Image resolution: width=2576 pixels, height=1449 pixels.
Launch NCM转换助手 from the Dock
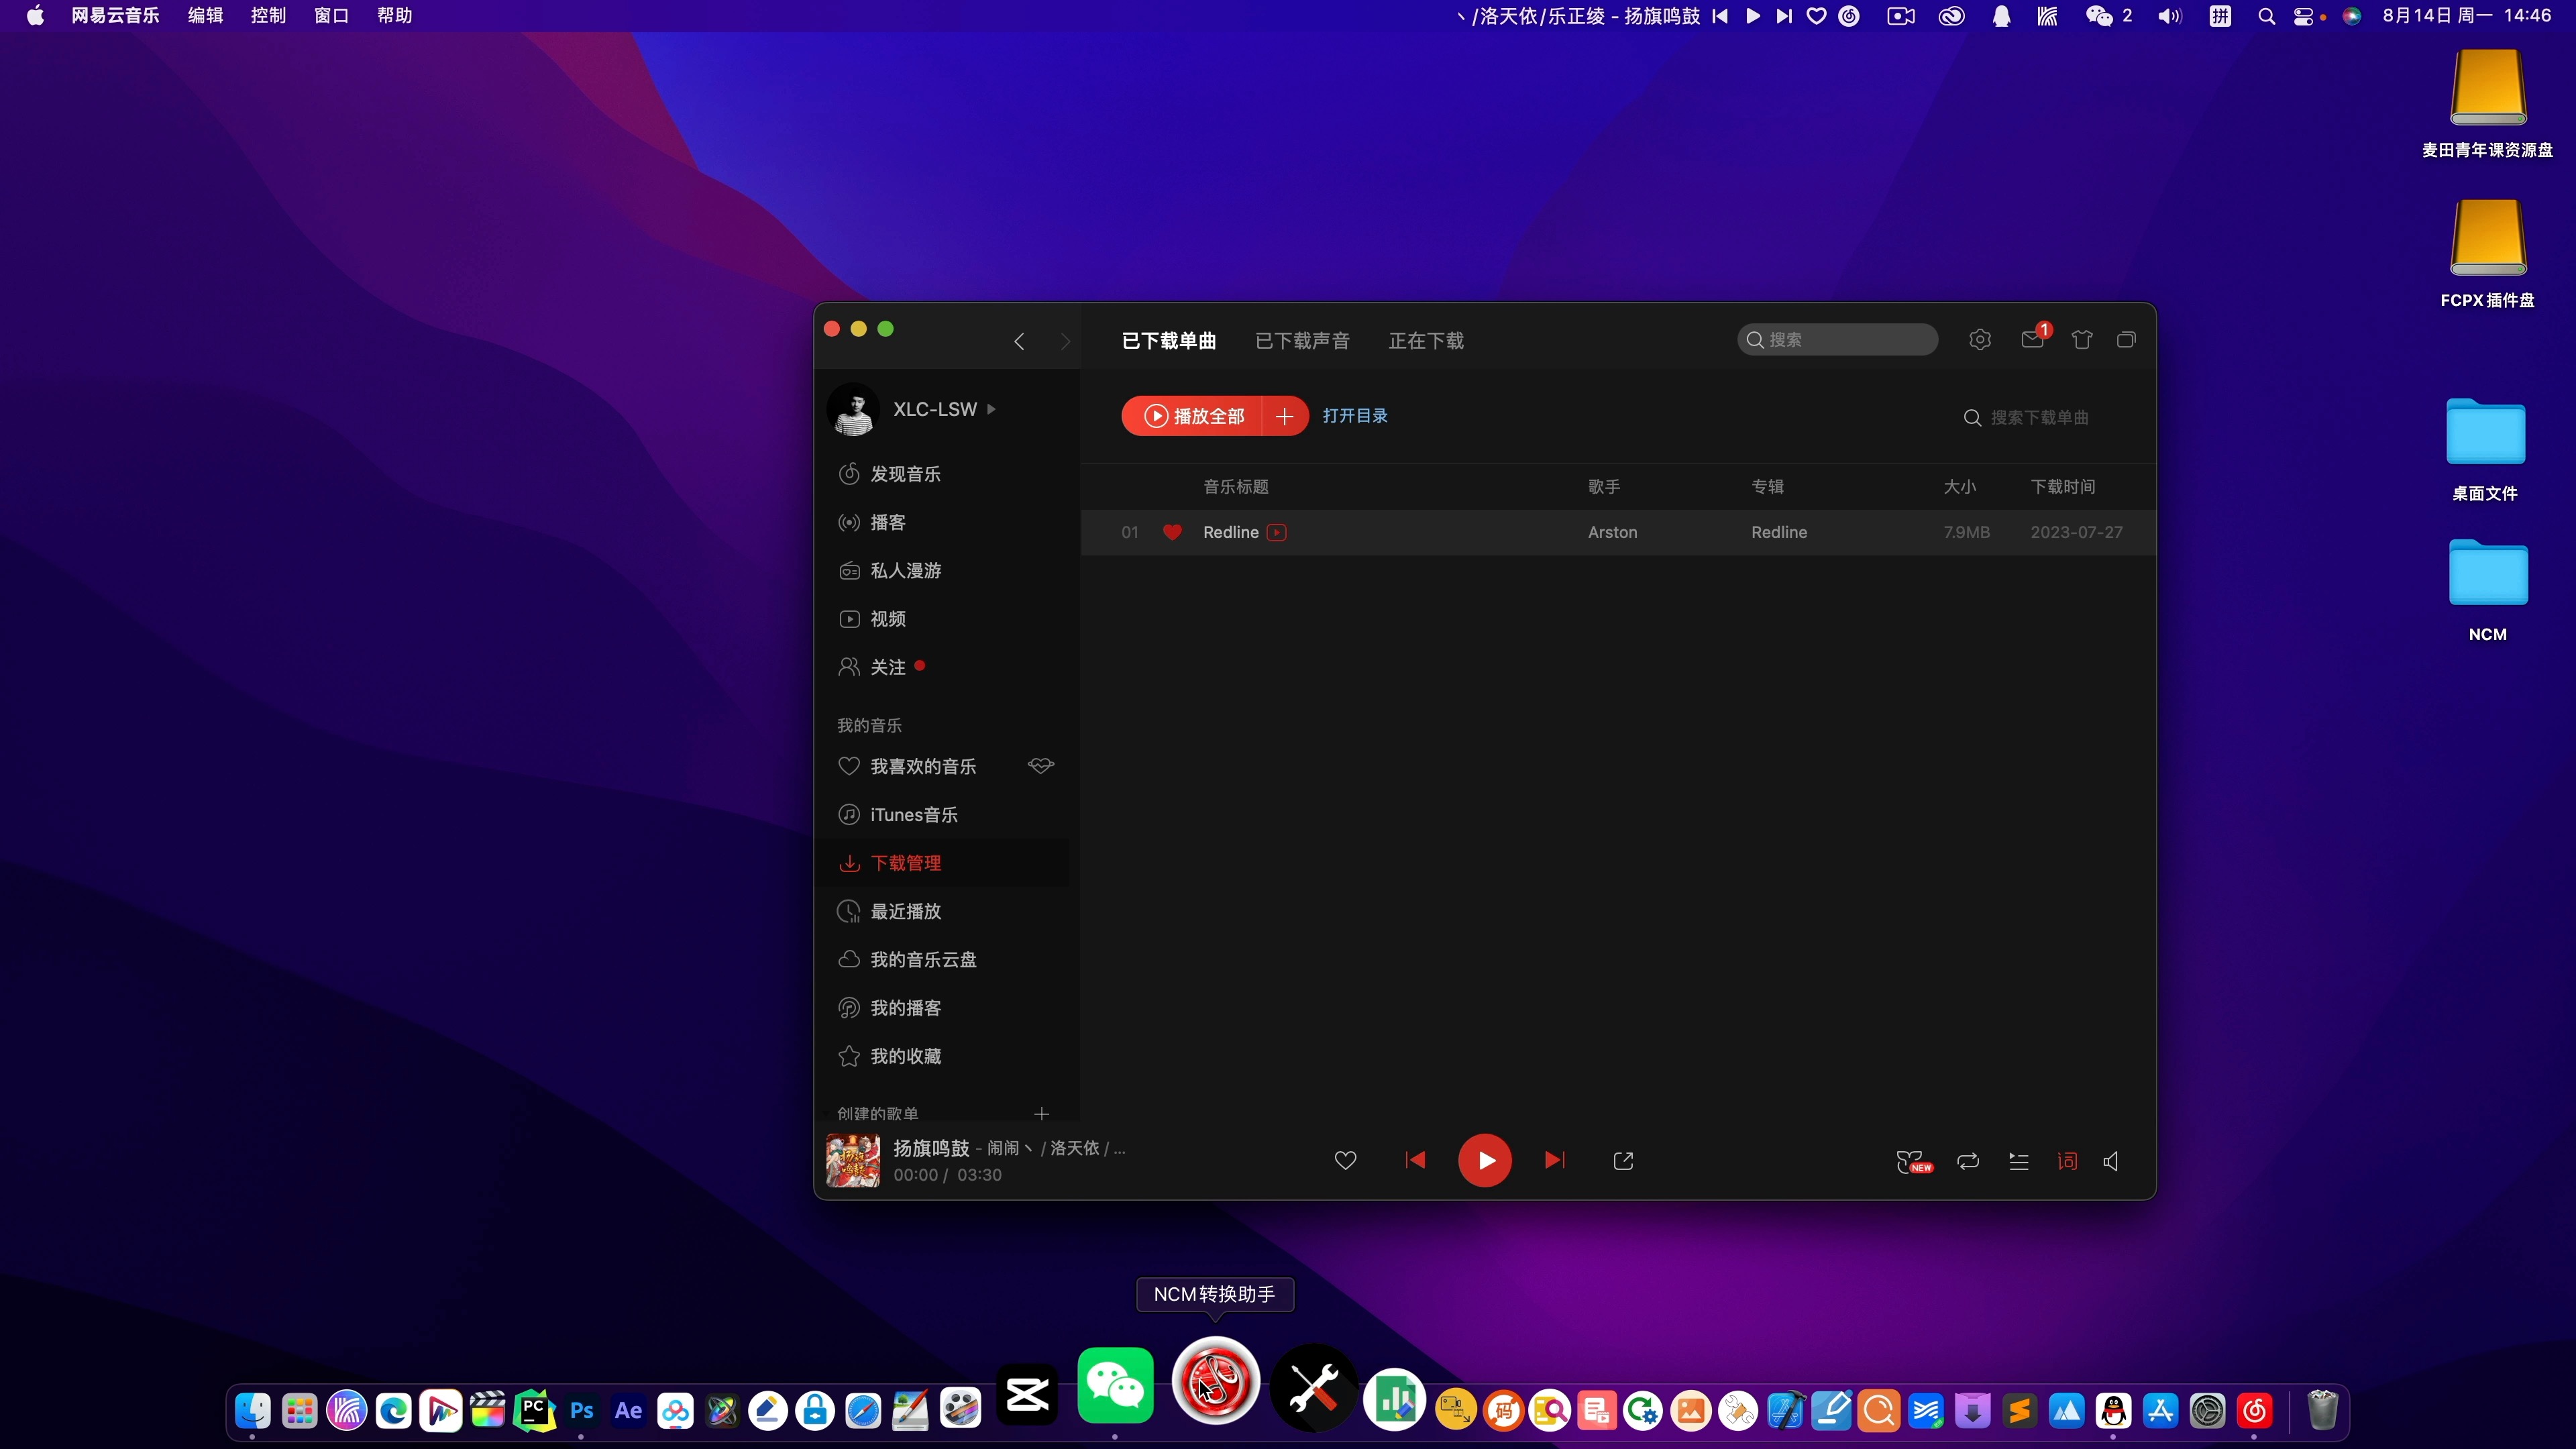(x=1215, y=1381)
